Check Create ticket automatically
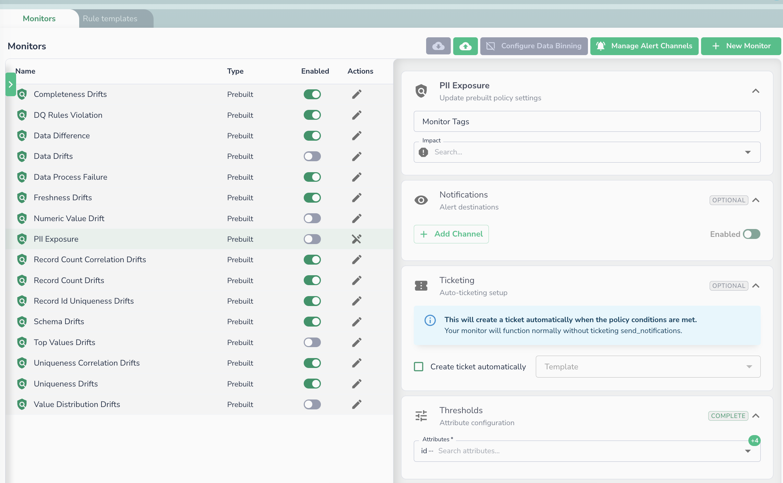Viewport: 783px width, 483px height. coord(419,367)
